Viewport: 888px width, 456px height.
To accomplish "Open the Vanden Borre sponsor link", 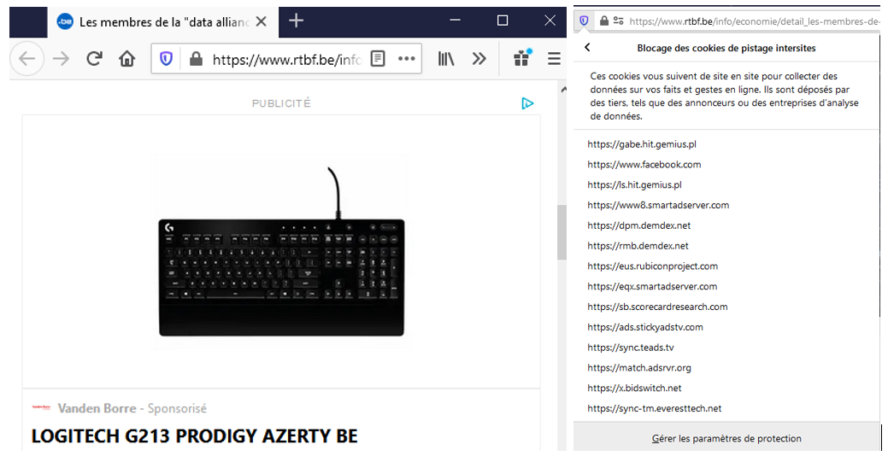I will 97,408.
